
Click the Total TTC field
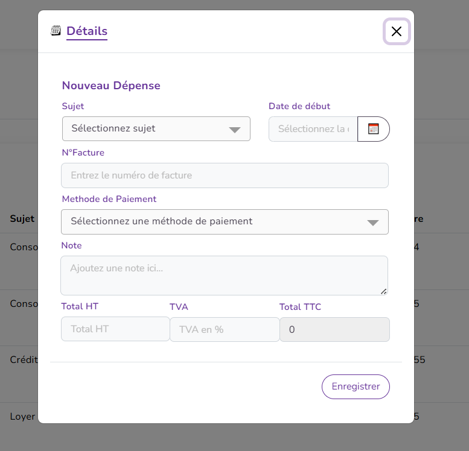[334, 330]
